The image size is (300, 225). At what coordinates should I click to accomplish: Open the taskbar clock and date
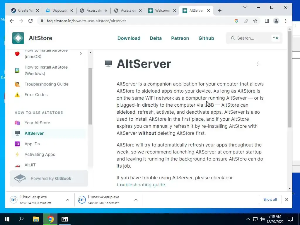(x=275, y=219)
